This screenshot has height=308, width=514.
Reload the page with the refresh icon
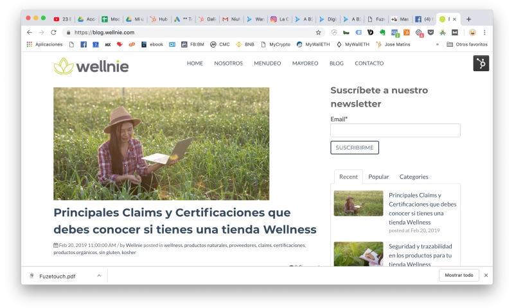click(x=53, y=32)
